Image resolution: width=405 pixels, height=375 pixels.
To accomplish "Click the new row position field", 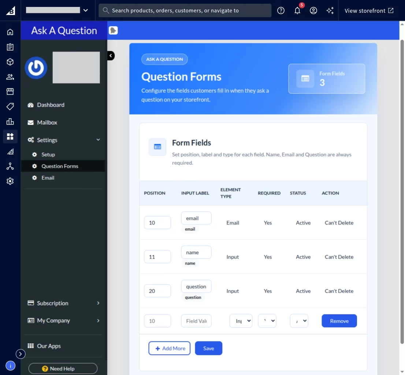I will point(157,321).
